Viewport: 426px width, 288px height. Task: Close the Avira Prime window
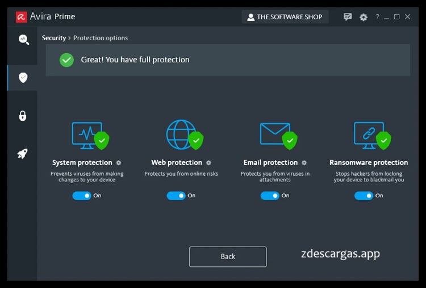click(x=407, y=17)
